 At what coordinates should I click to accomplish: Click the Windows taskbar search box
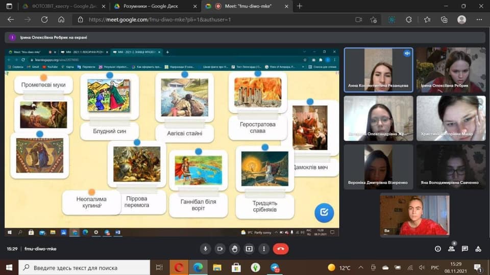coord(84,267)
